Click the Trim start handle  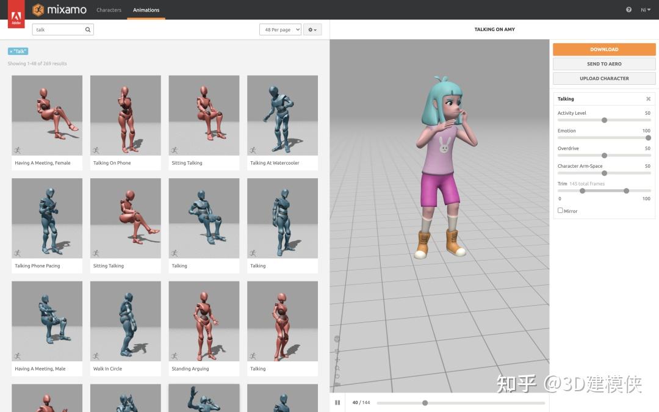[583, 191]
